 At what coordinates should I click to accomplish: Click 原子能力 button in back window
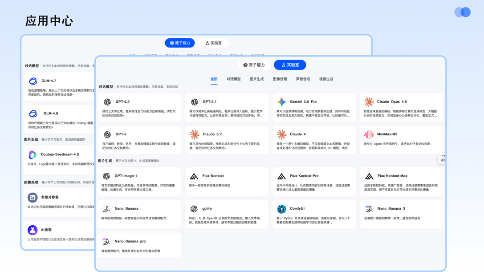[179, 43]
